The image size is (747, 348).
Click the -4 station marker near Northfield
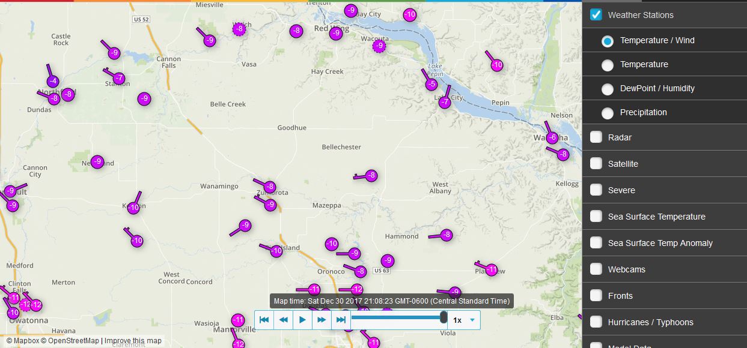(x=53, y=82)
